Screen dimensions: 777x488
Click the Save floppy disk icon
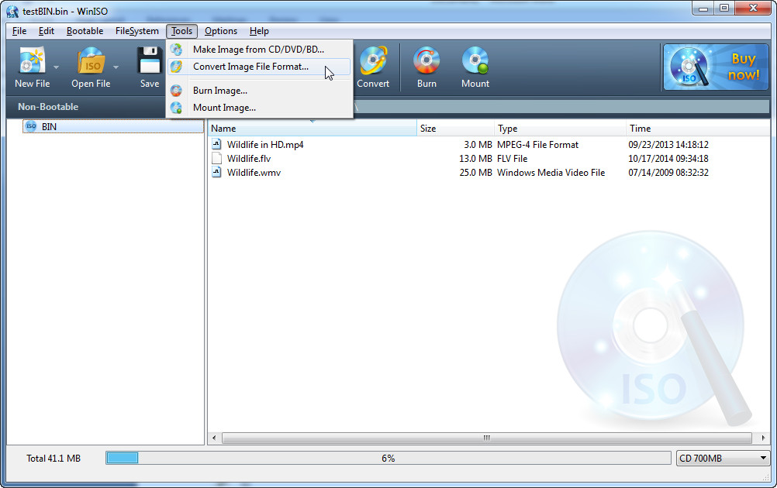(x=150, y=60)
